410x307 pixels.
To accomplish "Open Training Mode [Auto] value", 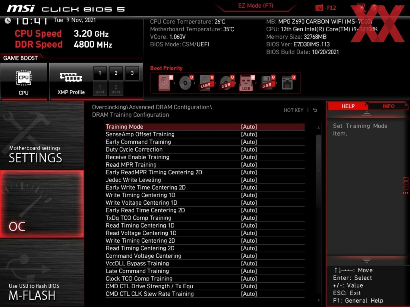I will pos(249,127).
